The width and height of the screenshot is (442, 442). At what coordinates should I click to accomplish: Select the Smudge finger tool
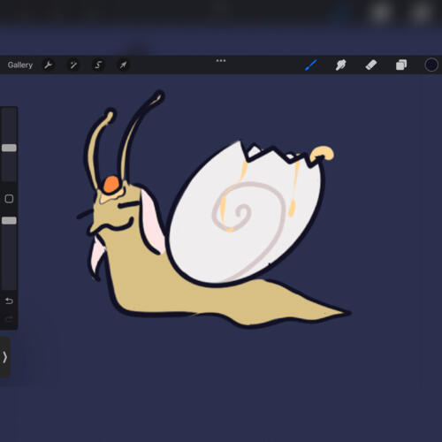[x=341, y=65]
